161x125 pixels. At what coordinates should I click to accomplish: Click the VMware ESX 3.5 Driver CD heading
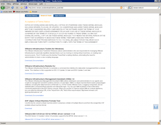[x=50, y=114]
